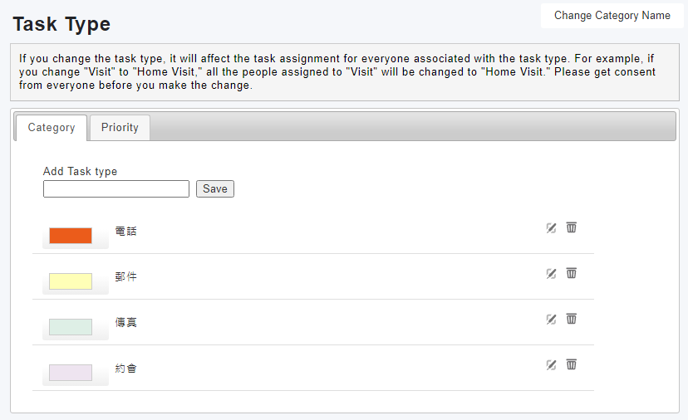Delete the 約會 task type
This screenshot has width=688, height=420.
(x=572, y=364)
